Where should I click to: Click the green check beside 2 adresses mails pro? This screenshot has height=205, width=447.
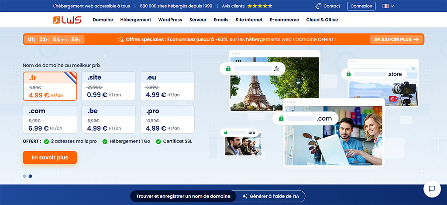(x=46, y=141)
